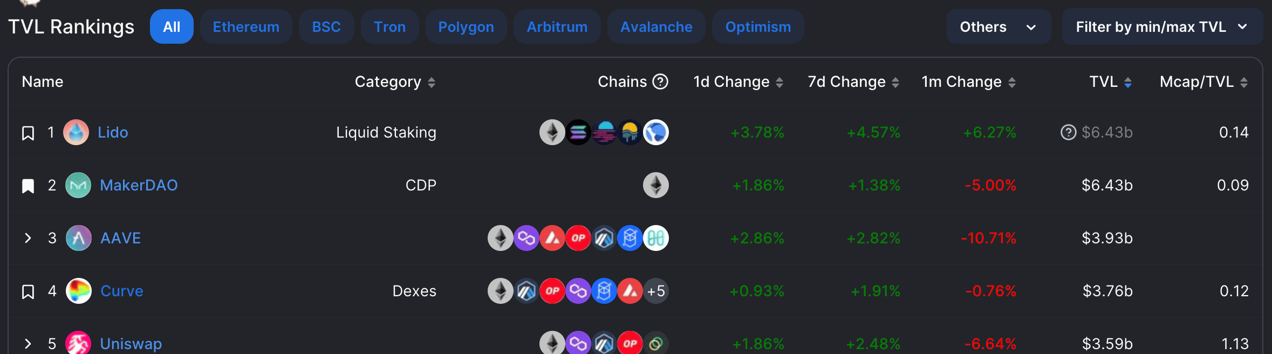Open the MakerDAO protocol link
This screenshot has width=1272, height=354.
(139, 185)
